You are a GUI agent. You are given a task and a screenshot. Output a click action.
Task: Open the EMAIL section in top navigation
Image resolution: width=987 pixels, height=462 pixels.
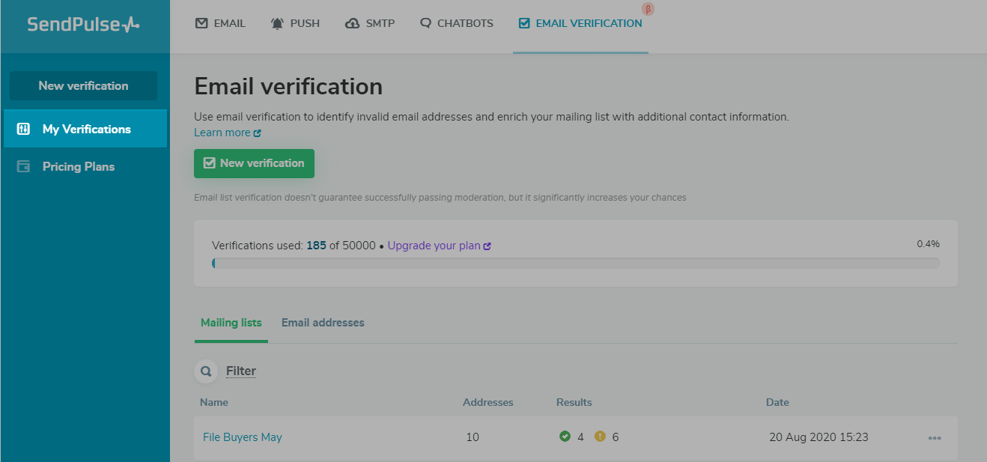click(x=220, y=23)
